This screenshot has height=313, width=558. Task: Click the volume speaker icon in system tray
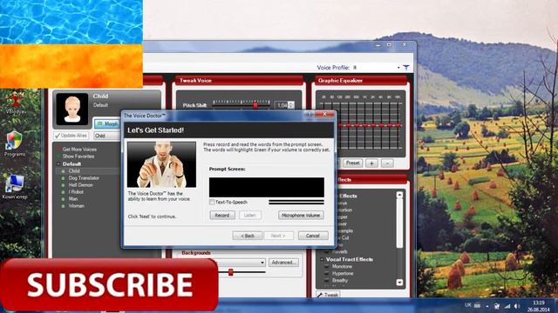pyautogui.click(x=517, y=306)
